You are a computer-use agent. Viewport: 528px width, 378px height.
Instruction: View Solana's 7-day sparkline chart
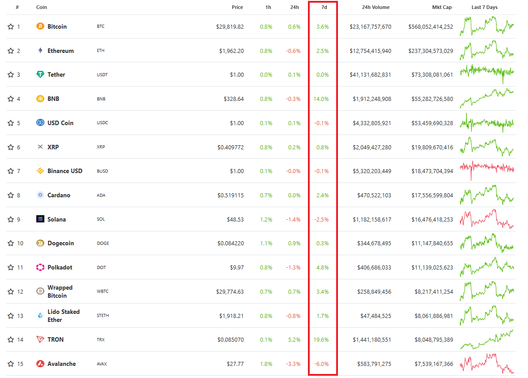487,219
